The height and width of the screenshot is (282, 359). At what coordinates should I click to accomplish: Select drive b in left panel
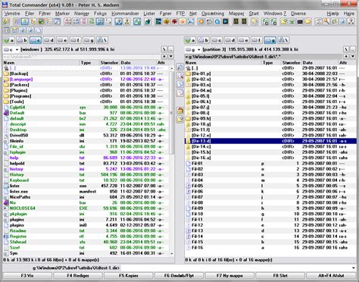pyautogui.click(x=22, y=40)
